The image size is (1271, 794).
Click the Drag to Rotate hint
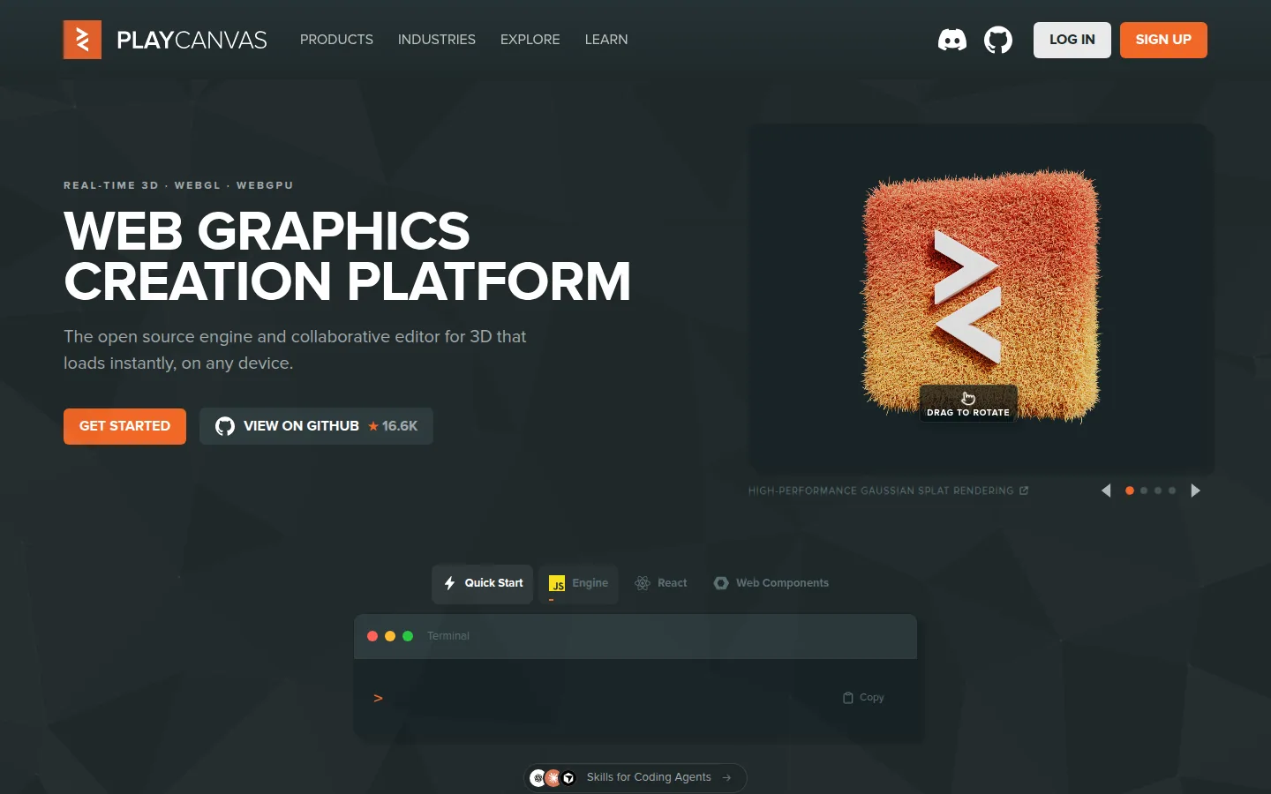click(x=968, y=404)
